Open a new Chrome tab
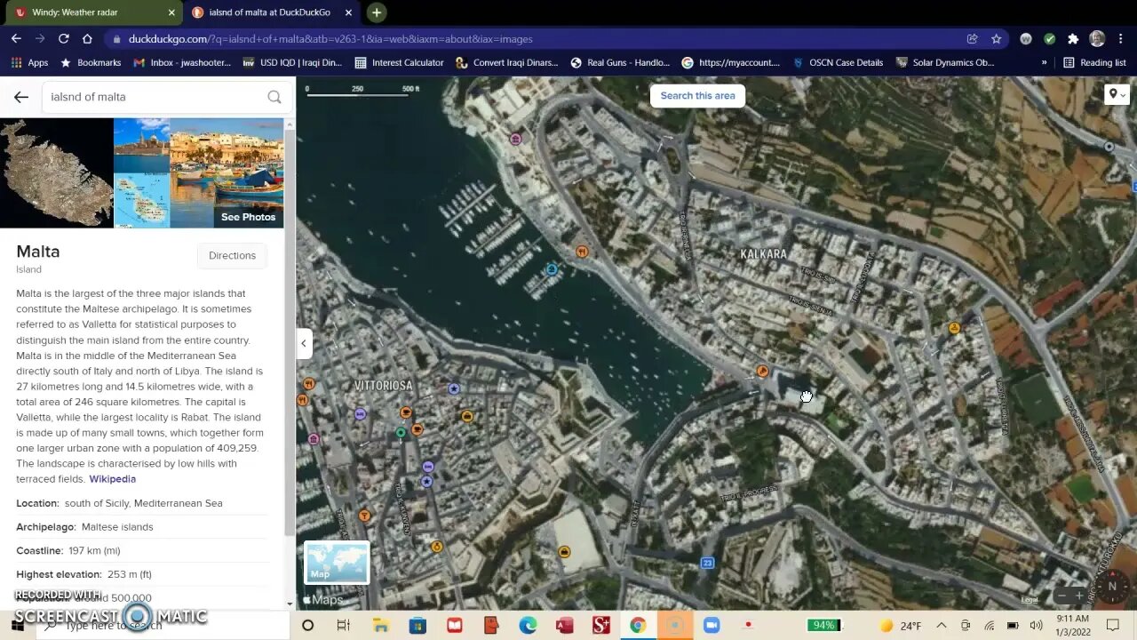1137x640 pixels. 377,12
